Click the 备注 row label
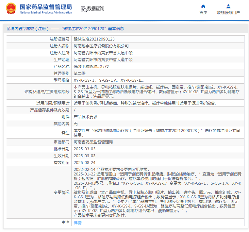249x232 pixels. click(x=65, y=133)
